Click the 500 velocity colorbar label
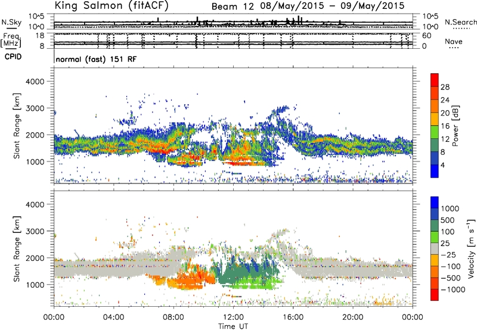The height and width of the screenshot is (330, 477). pyautogui.click(x=448, y=220)
